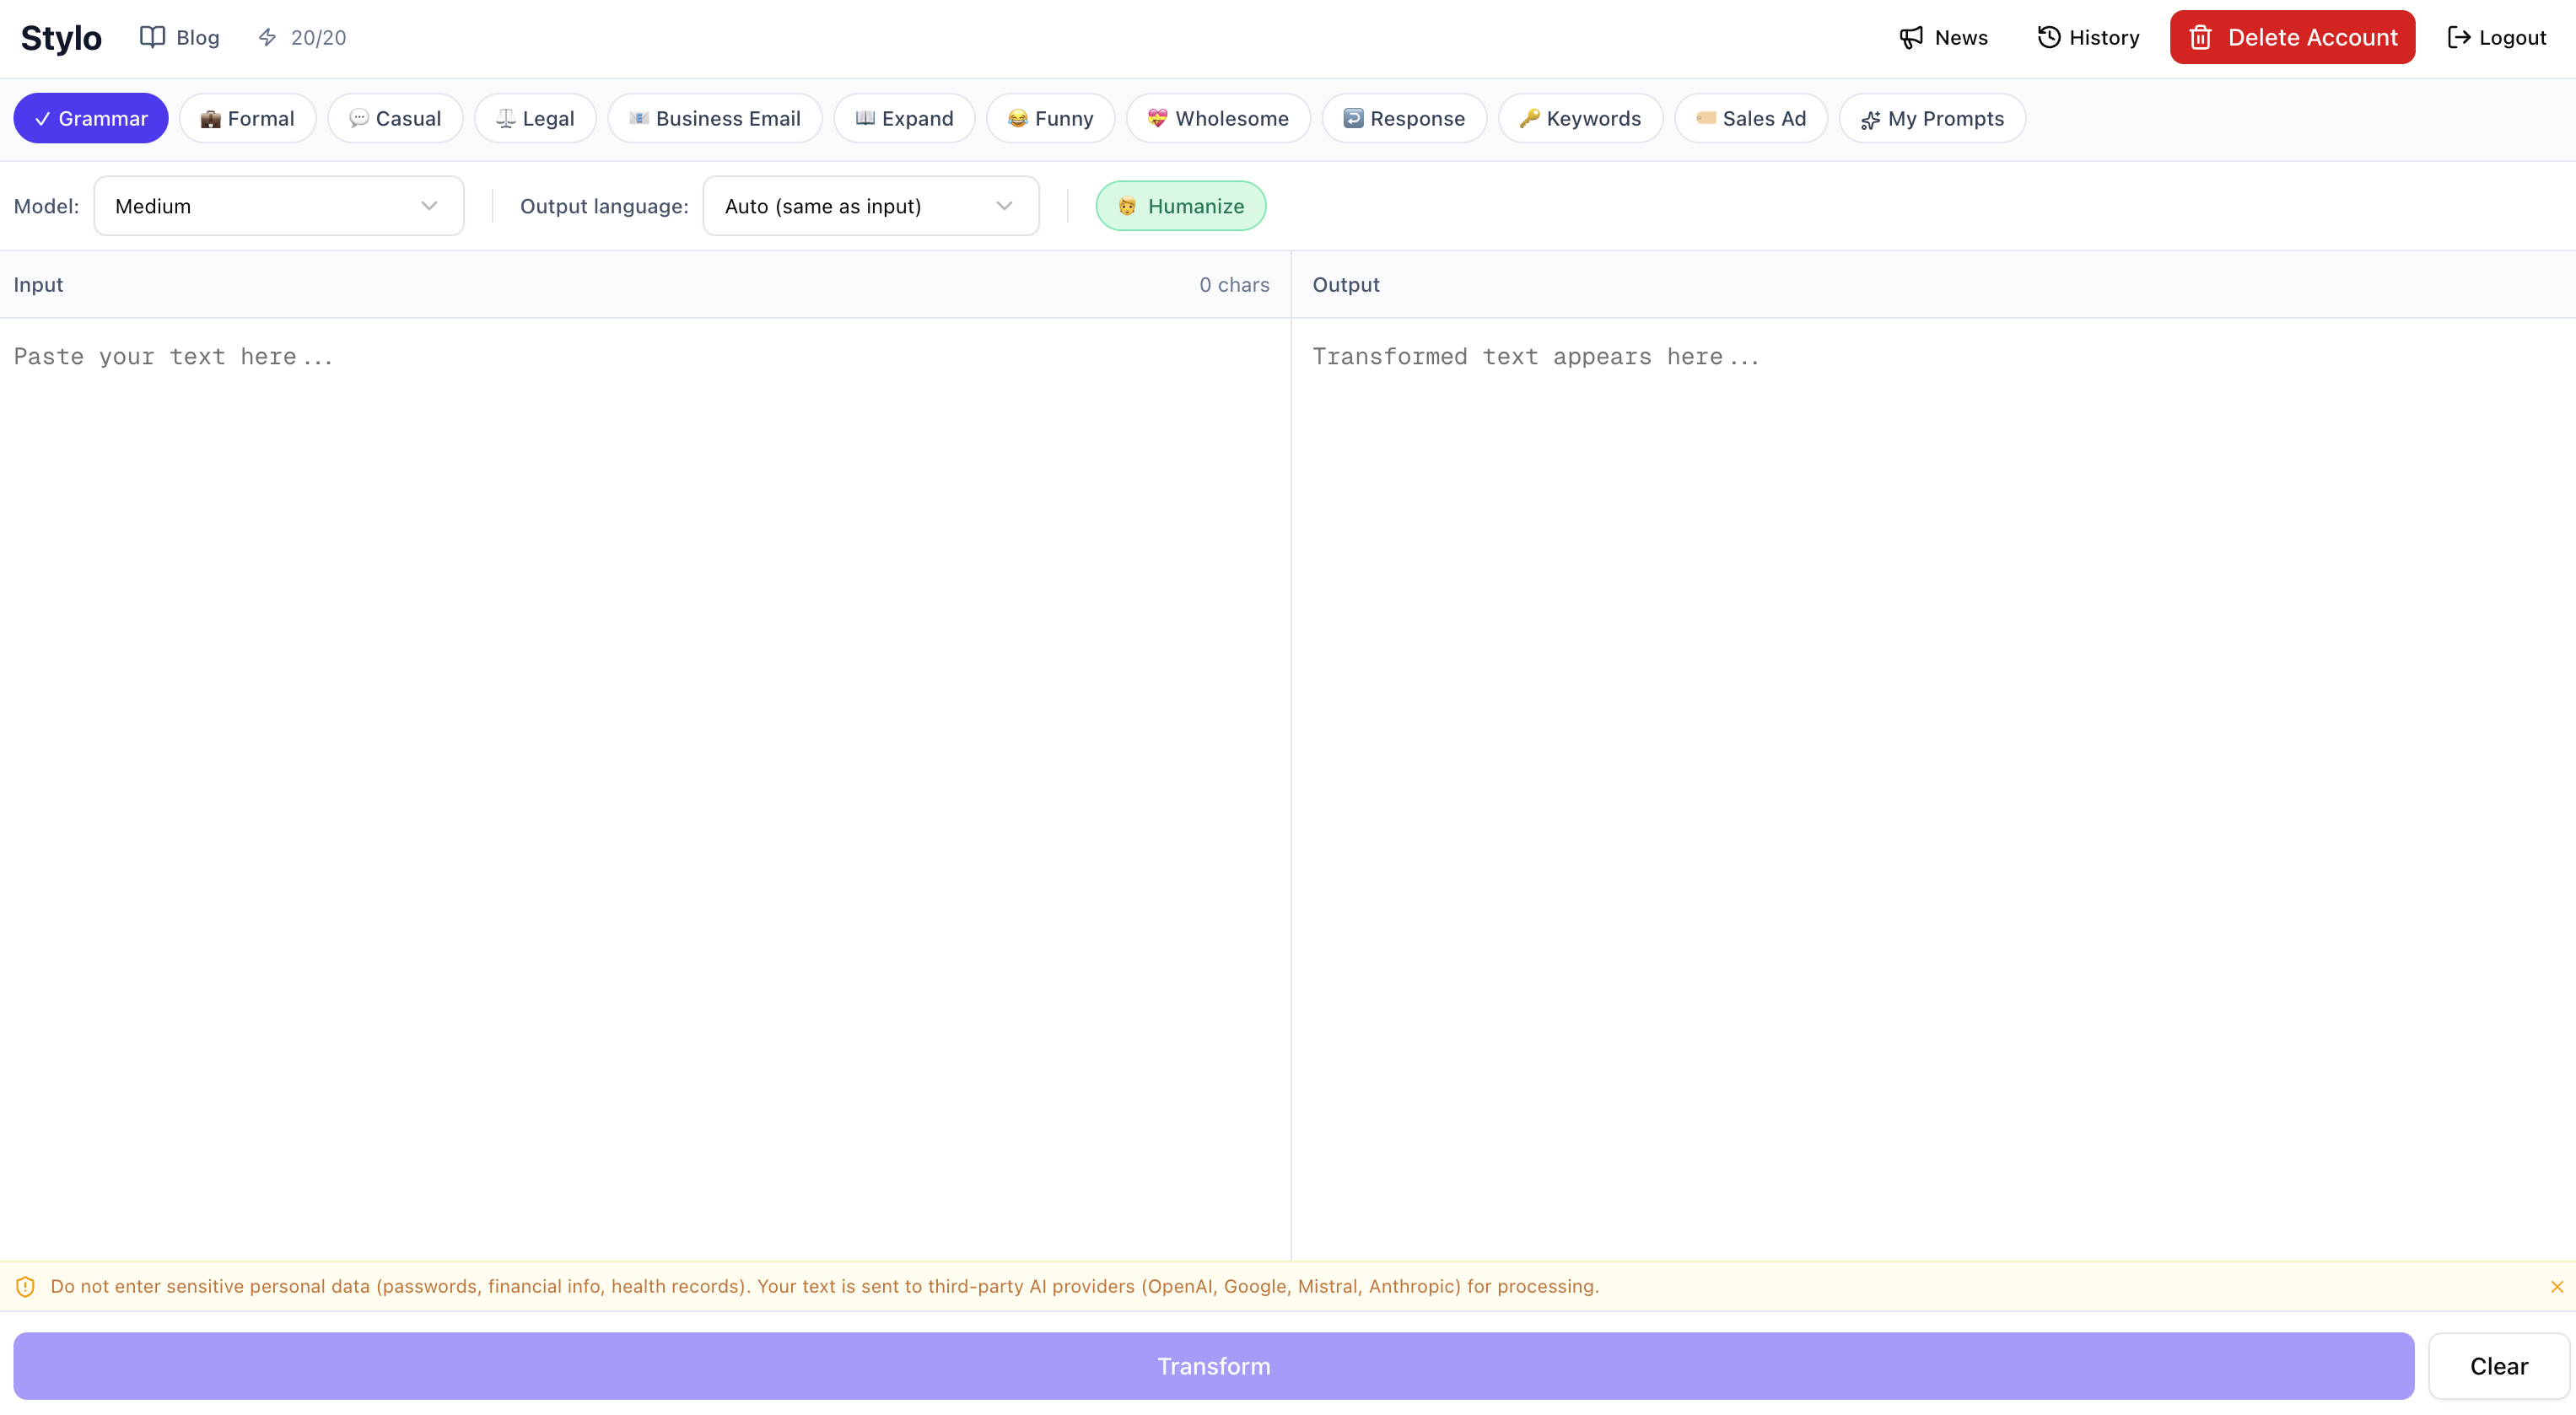Click the trash icon on Delete Account
This screenshot has height=1415, width=2576.
tap(2200, 37)
